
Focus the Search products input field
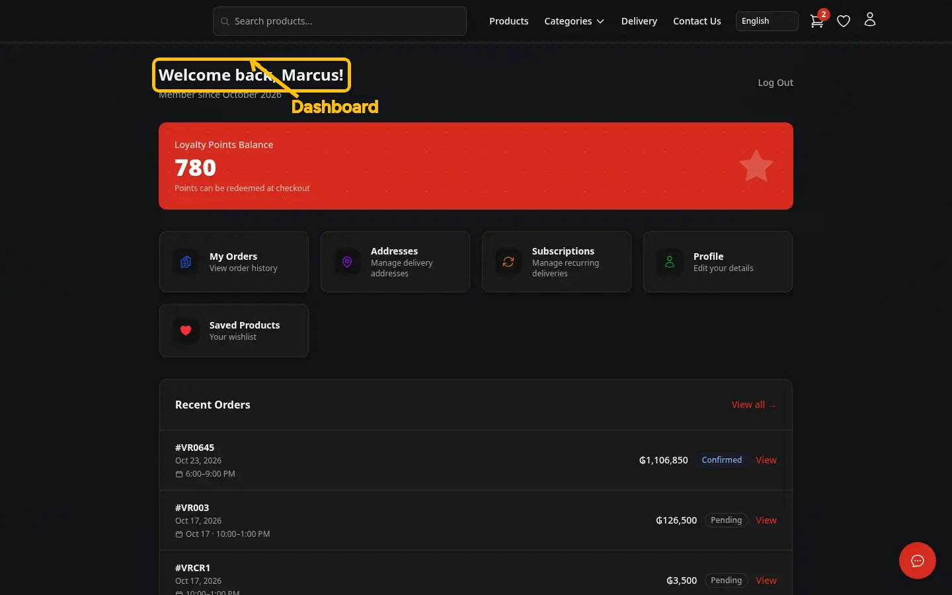pyautogui.click(x=340, y=21)
